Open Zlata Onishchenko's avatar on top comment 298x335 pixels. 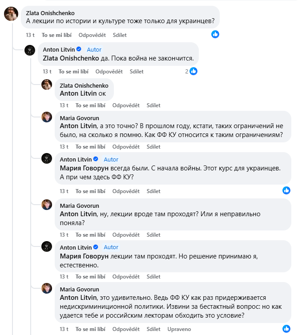(11, 14)
